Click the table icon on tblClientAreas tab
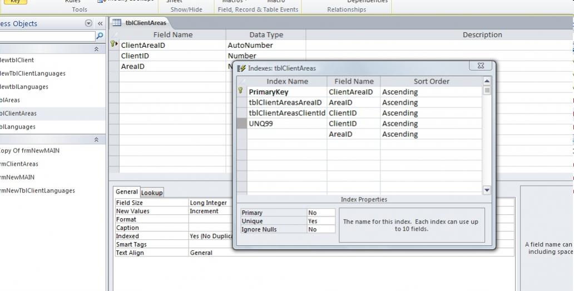This screenshot has width=574, height=291. click(116, 23)
